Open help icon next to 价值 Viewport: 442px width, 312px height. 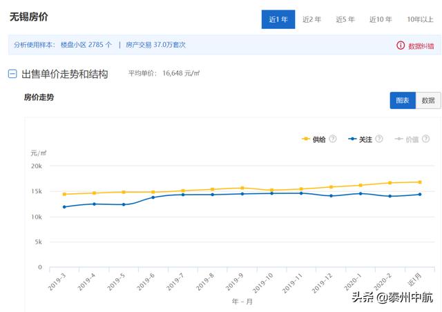point(426,139)
